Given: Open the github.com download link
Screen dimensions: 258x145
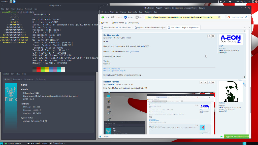Looking at the screenshot, I should [x=134, y=51].
